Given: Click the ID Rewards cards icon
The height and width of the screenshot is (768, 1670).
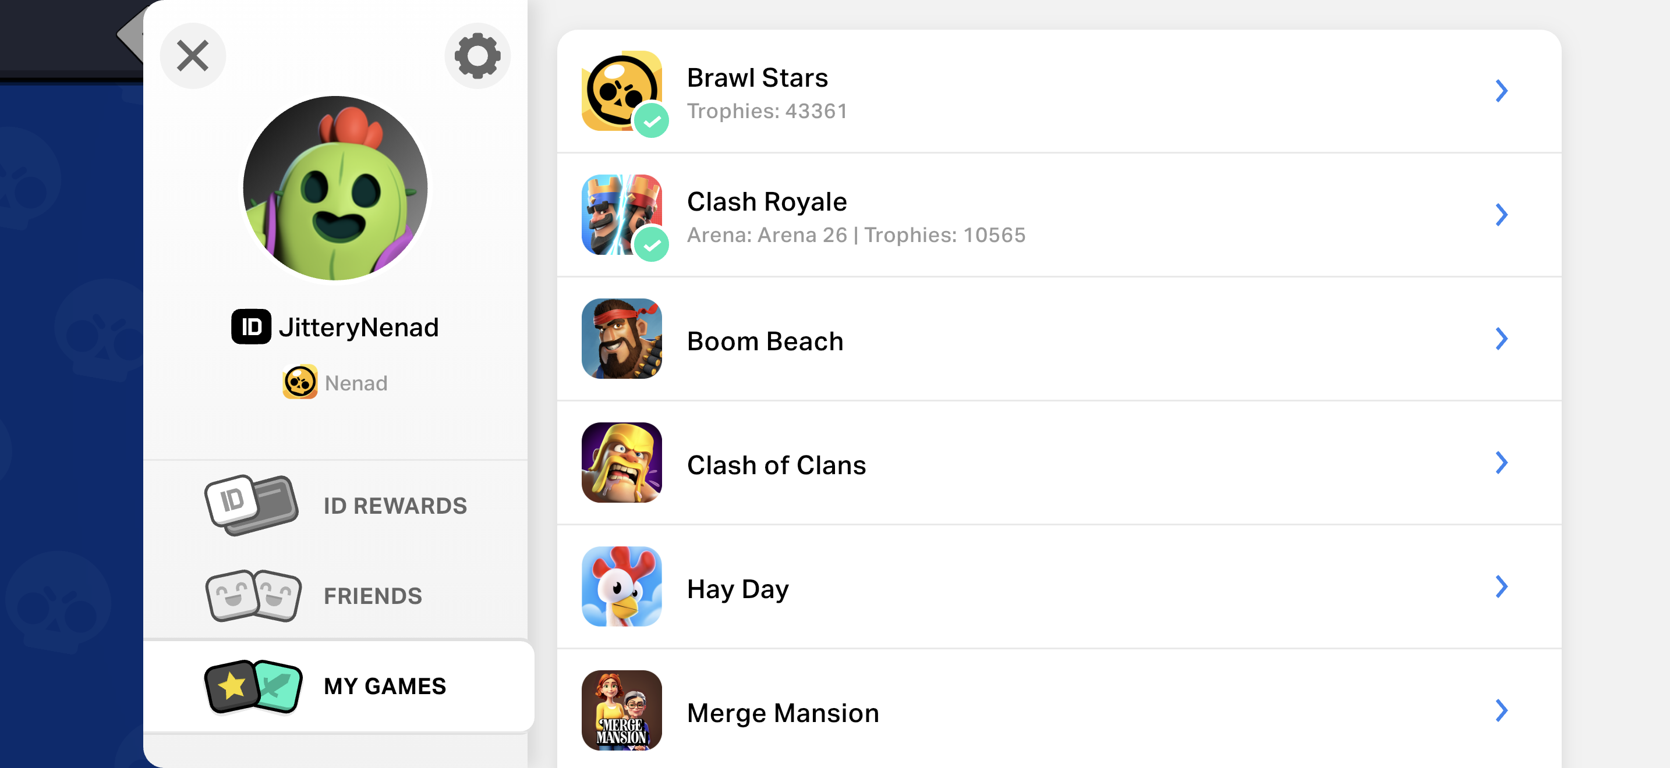Looking at the screenshot, I should pos(252,505).
